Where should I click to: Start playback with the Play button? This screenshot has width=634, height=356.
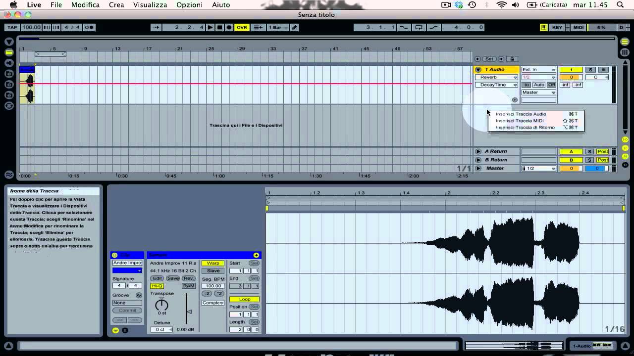click(211, 27)
